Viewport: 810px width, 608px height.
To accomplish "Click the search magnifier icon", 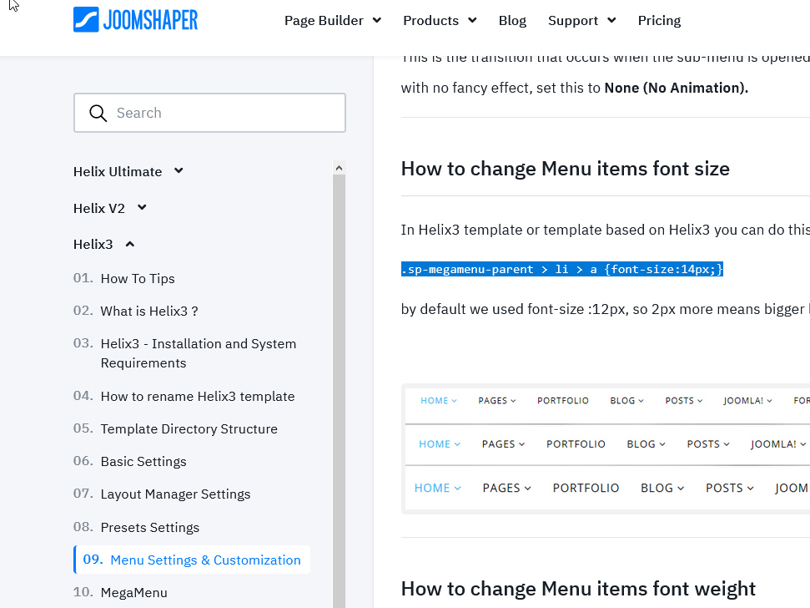I will tap(98, 113).
